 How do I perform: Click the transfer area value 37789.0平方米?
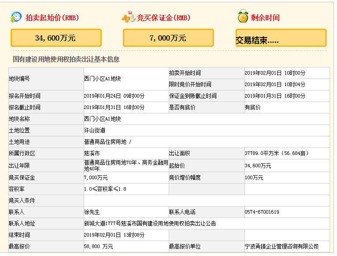277,154
